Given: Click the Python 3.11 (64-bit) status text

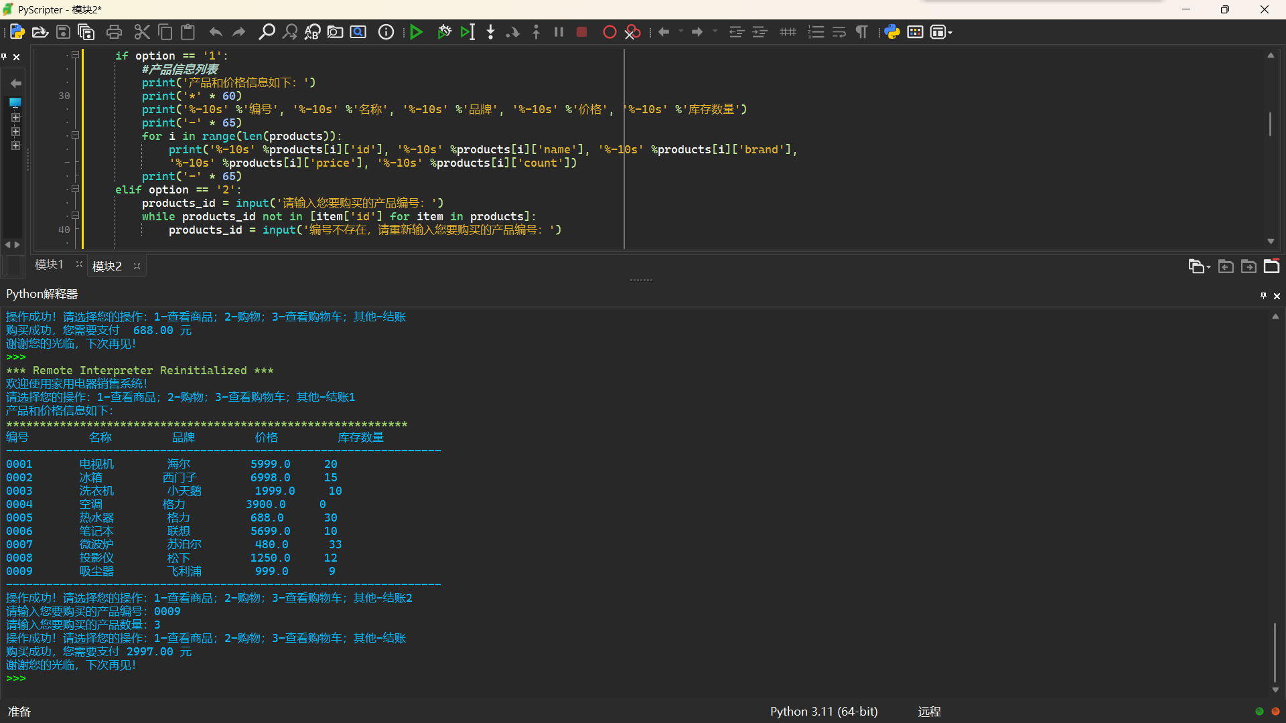Looking at the screenshot, I should [823, 712].
